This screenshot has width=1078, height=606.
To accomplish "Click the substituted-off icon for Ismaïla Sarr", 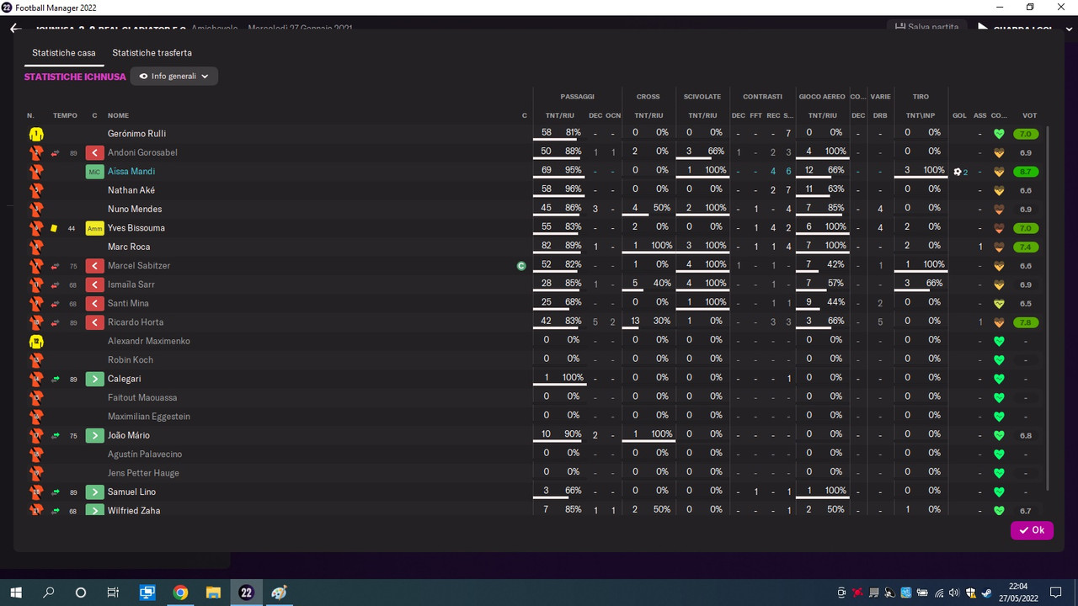I will (x=95, y=284).
